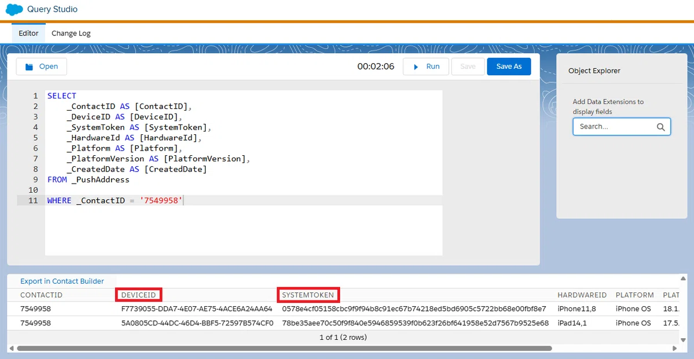Click the iPhone11,8 hardware cell
694x359 pixels.
pyautogui.click(x=577, y=309)
